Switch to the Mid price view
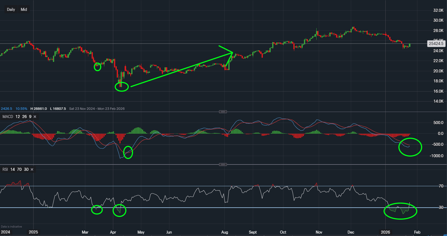The image size is (447, 236). (x=24, y=9)
